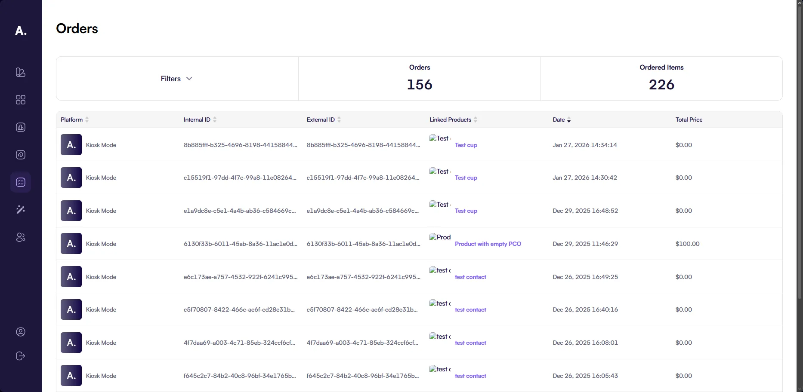Open the users sidebar icon
The height and width of the screenshot is (392, 803).
point(21,237)
